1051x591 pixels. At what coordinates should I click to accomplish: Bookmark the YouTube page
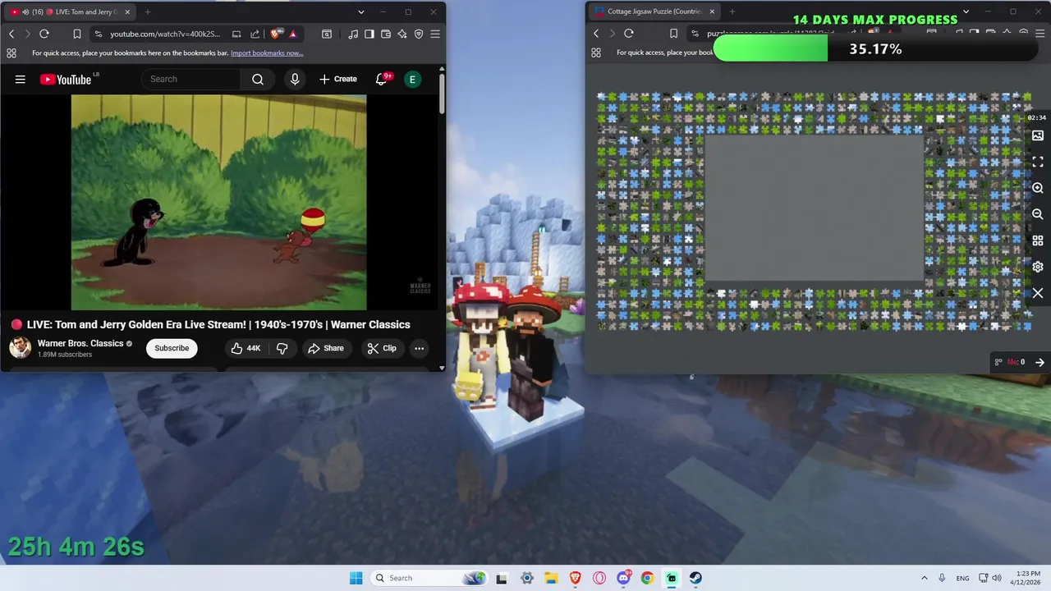click(x=76, y=34)
